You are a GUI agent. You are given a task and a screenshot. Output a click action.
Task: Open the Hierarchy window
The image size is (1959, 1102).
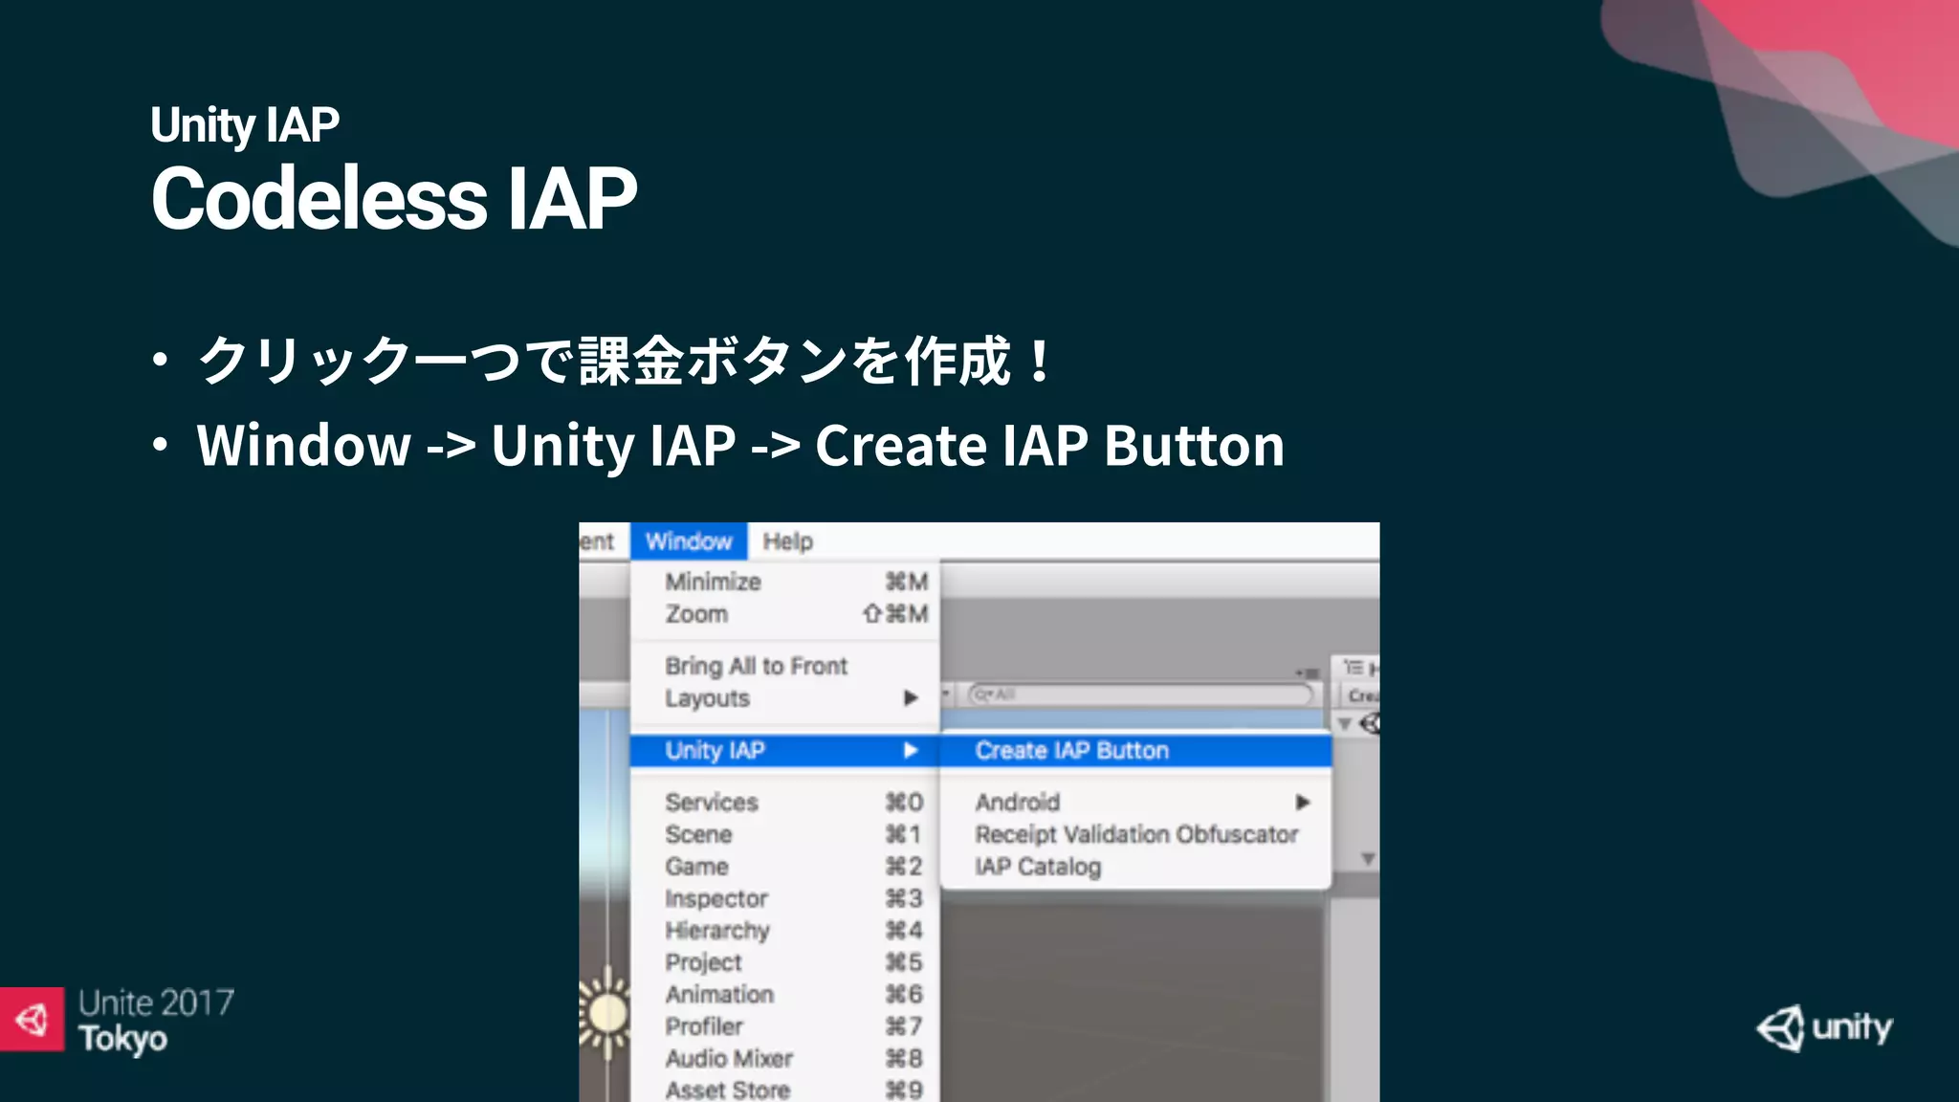(x=785, y=930)
